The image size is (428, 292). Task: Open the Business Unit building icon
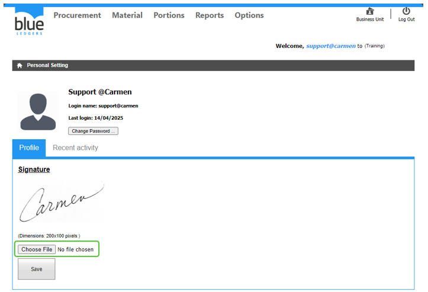coord(370,11)
